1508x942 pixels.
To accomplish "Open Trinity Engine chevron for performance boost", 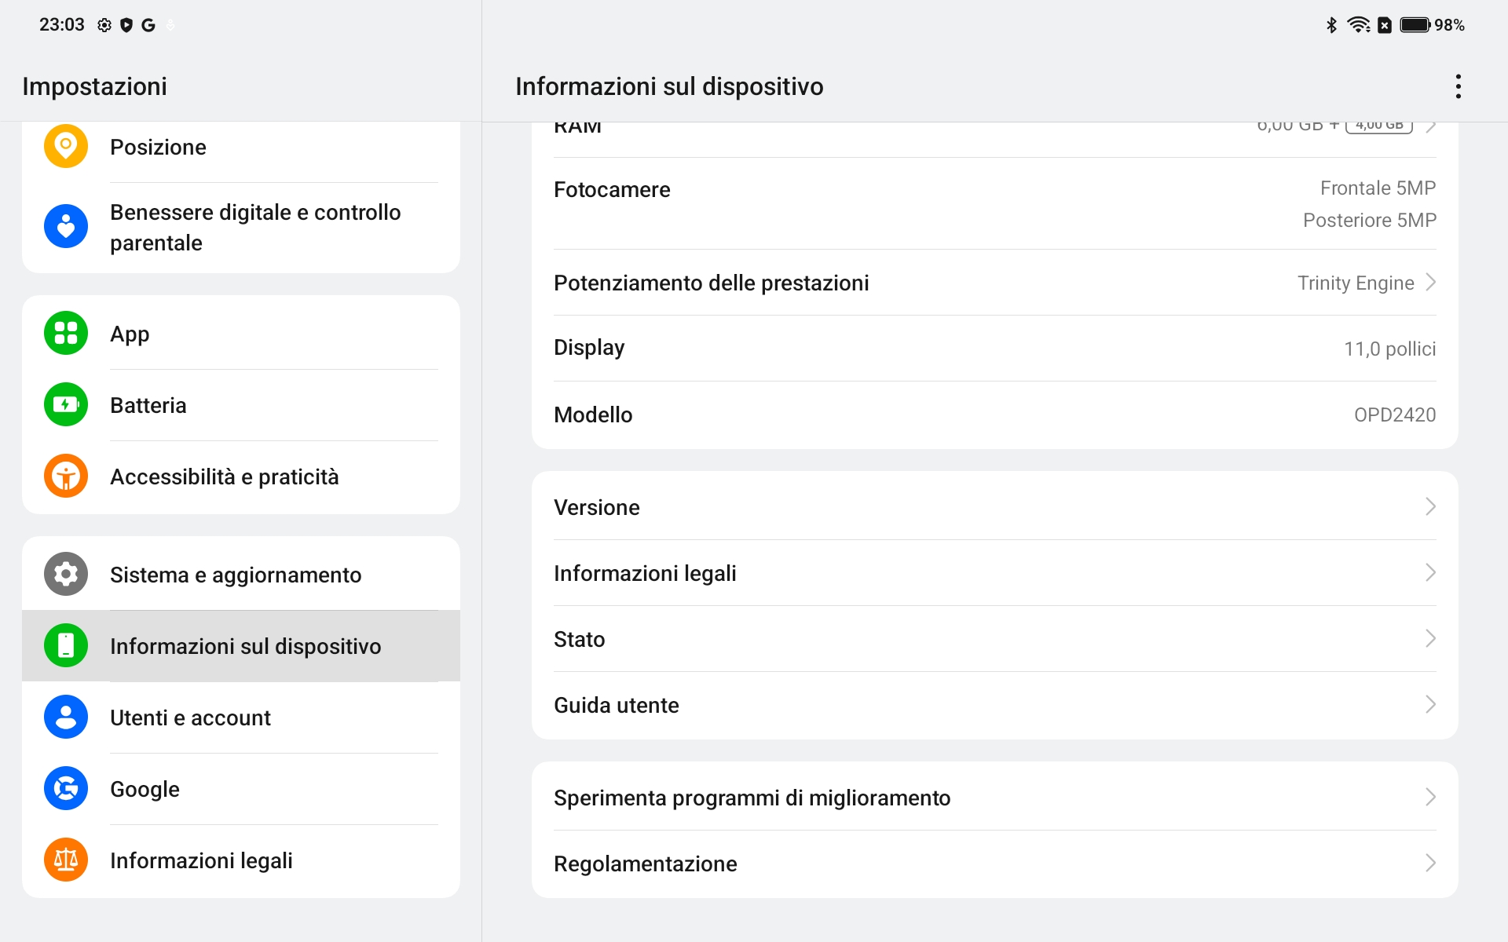I will click(x=1430, y=282).
